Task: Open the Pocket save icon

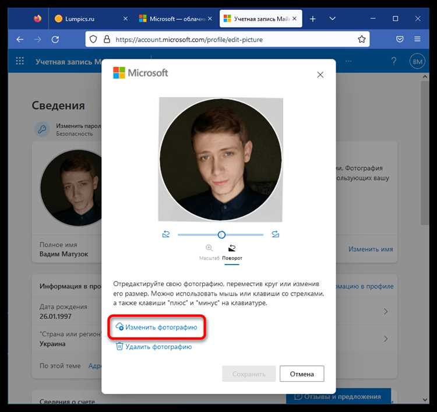Action: pos(400,39)
